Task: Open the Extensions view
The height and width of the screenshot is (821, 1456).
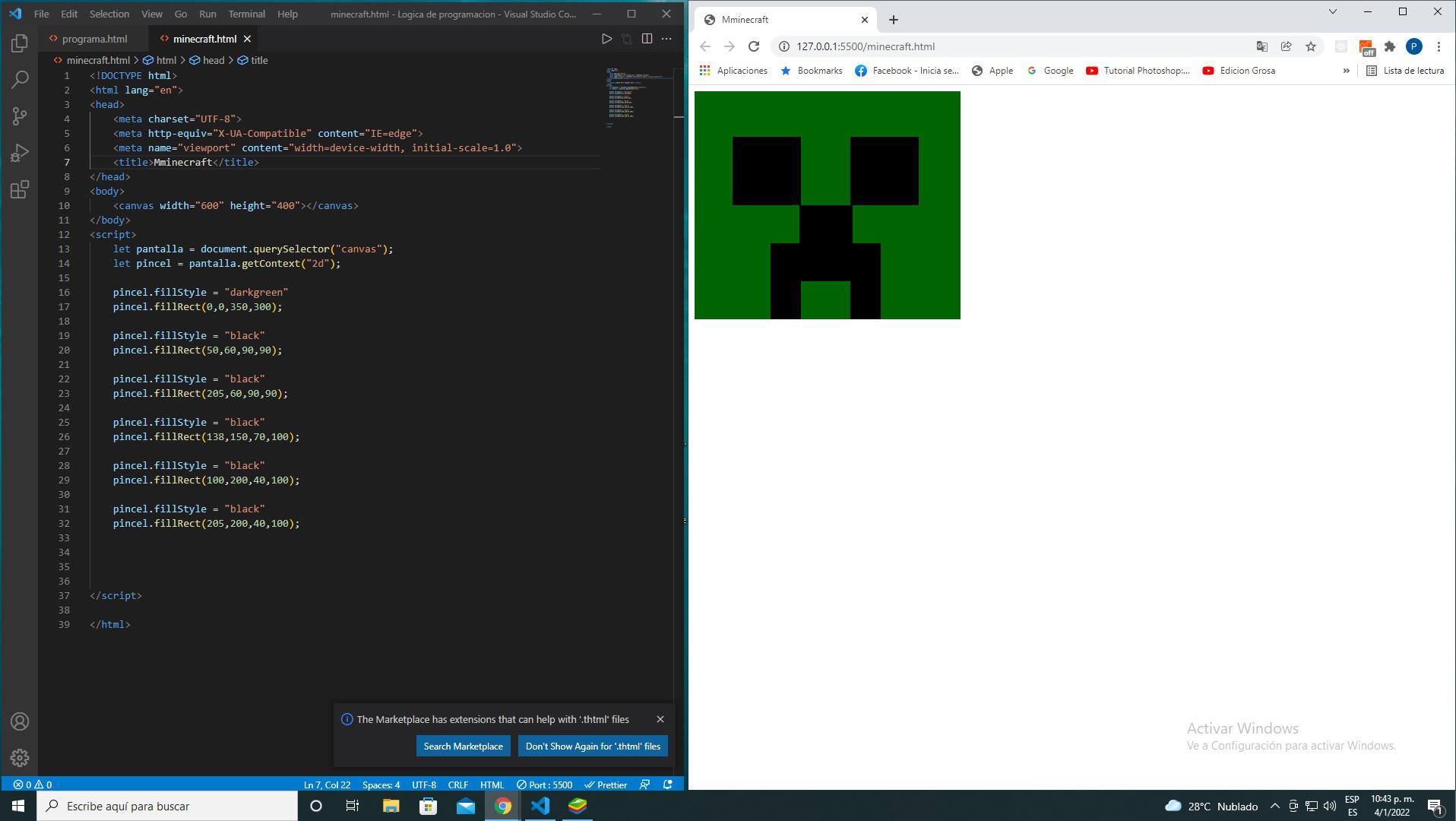Action: (20, 189)
